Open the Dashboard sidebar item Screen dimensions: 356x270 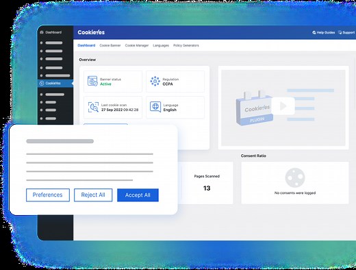51,32
